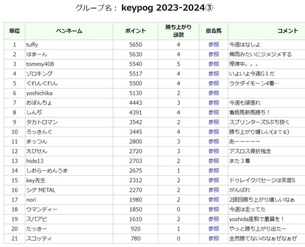
Task: Select pen name tommy408
Action: [40, 64]
